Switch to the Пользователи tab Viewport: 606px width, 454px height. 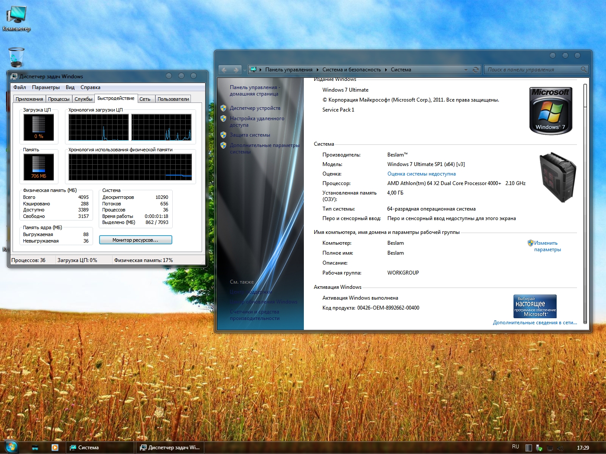point(173,99)
